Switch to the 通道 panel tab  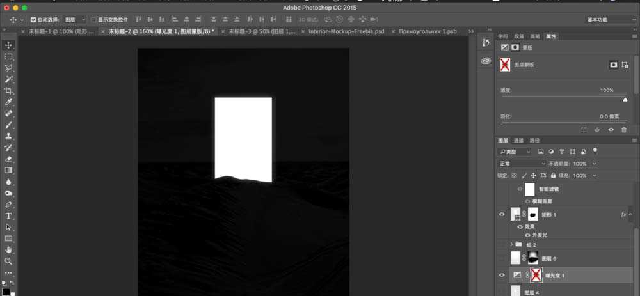tap(518, 141)
